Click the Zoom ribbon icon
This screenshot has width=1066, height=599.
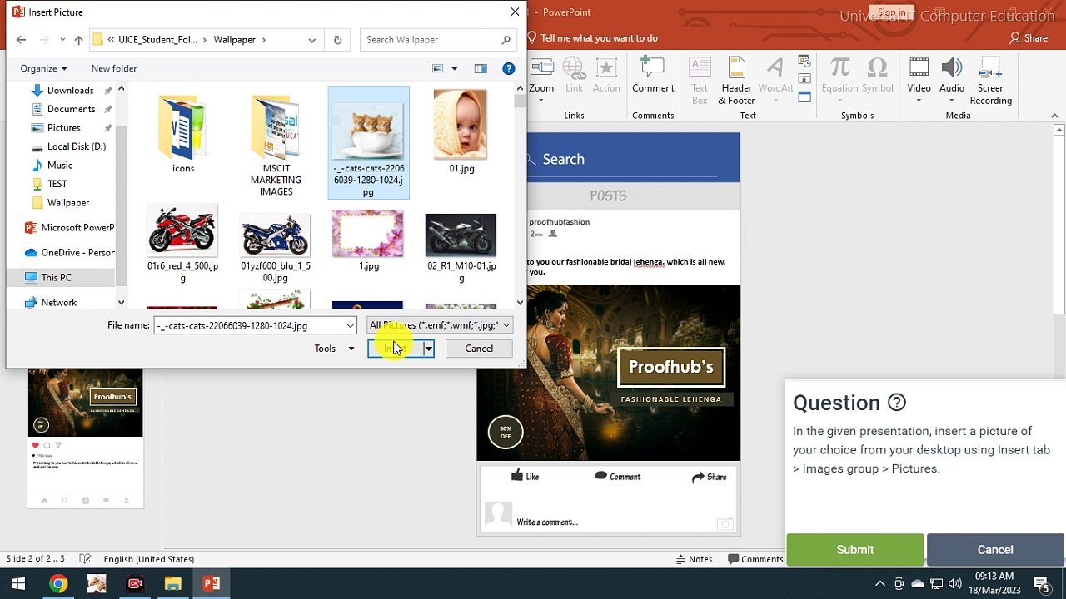click(x=541, y=79)
